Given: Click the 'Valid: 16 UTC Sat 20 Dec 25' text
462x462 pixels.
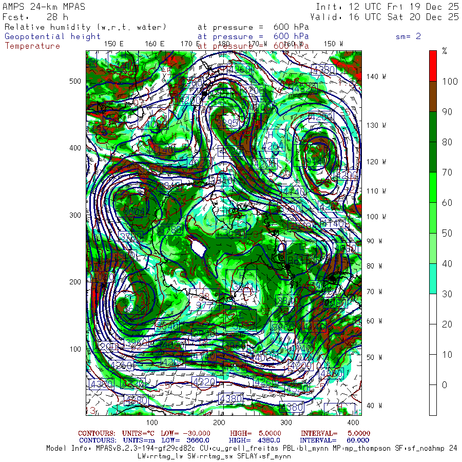Looking at the screenshot, I should click(x=384, y=17).
